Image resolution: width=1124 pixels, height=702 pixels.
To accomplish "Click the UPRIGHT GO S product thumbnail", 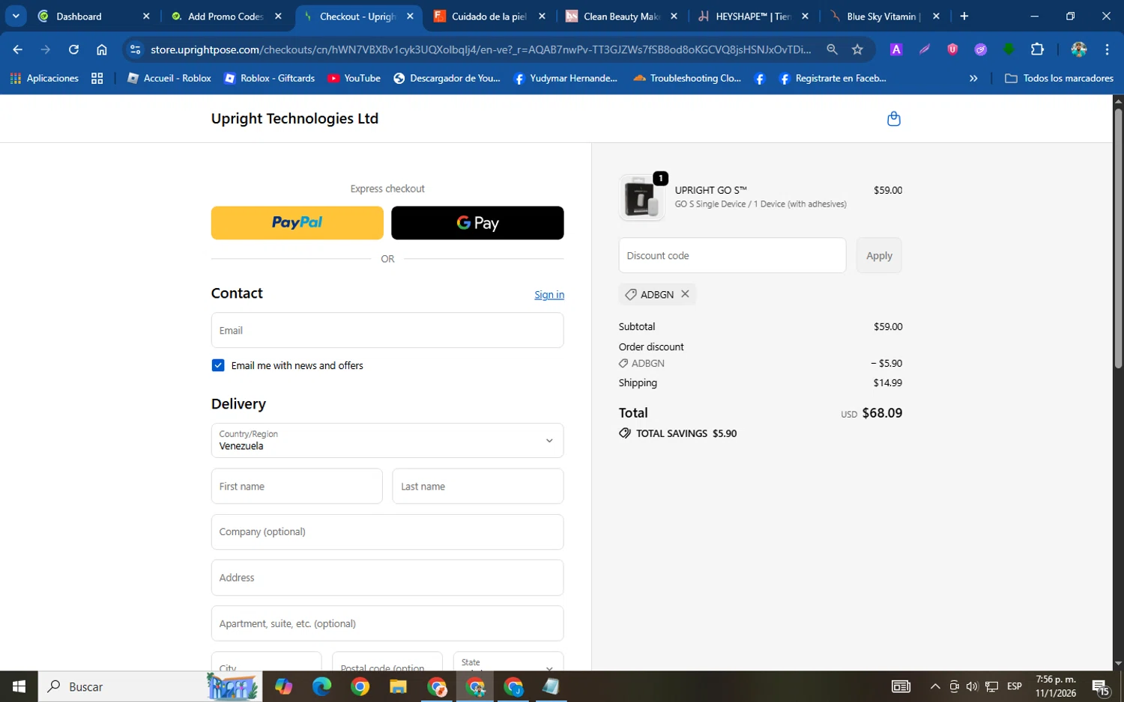I will pos(641,198).
